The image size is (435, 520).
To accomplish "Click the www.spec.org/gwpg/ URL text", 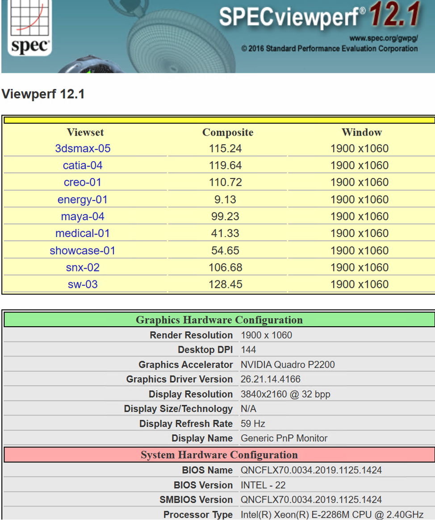I will (x=384, y=39).
